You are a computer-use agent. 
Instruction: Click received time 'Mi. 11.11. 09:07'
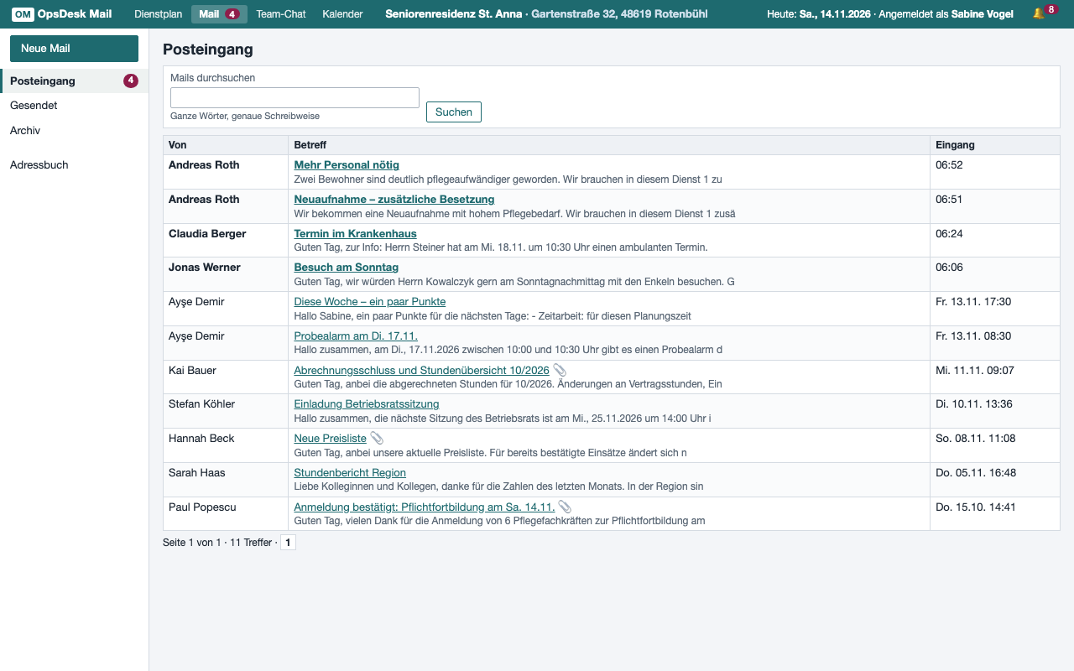point(975,370)
